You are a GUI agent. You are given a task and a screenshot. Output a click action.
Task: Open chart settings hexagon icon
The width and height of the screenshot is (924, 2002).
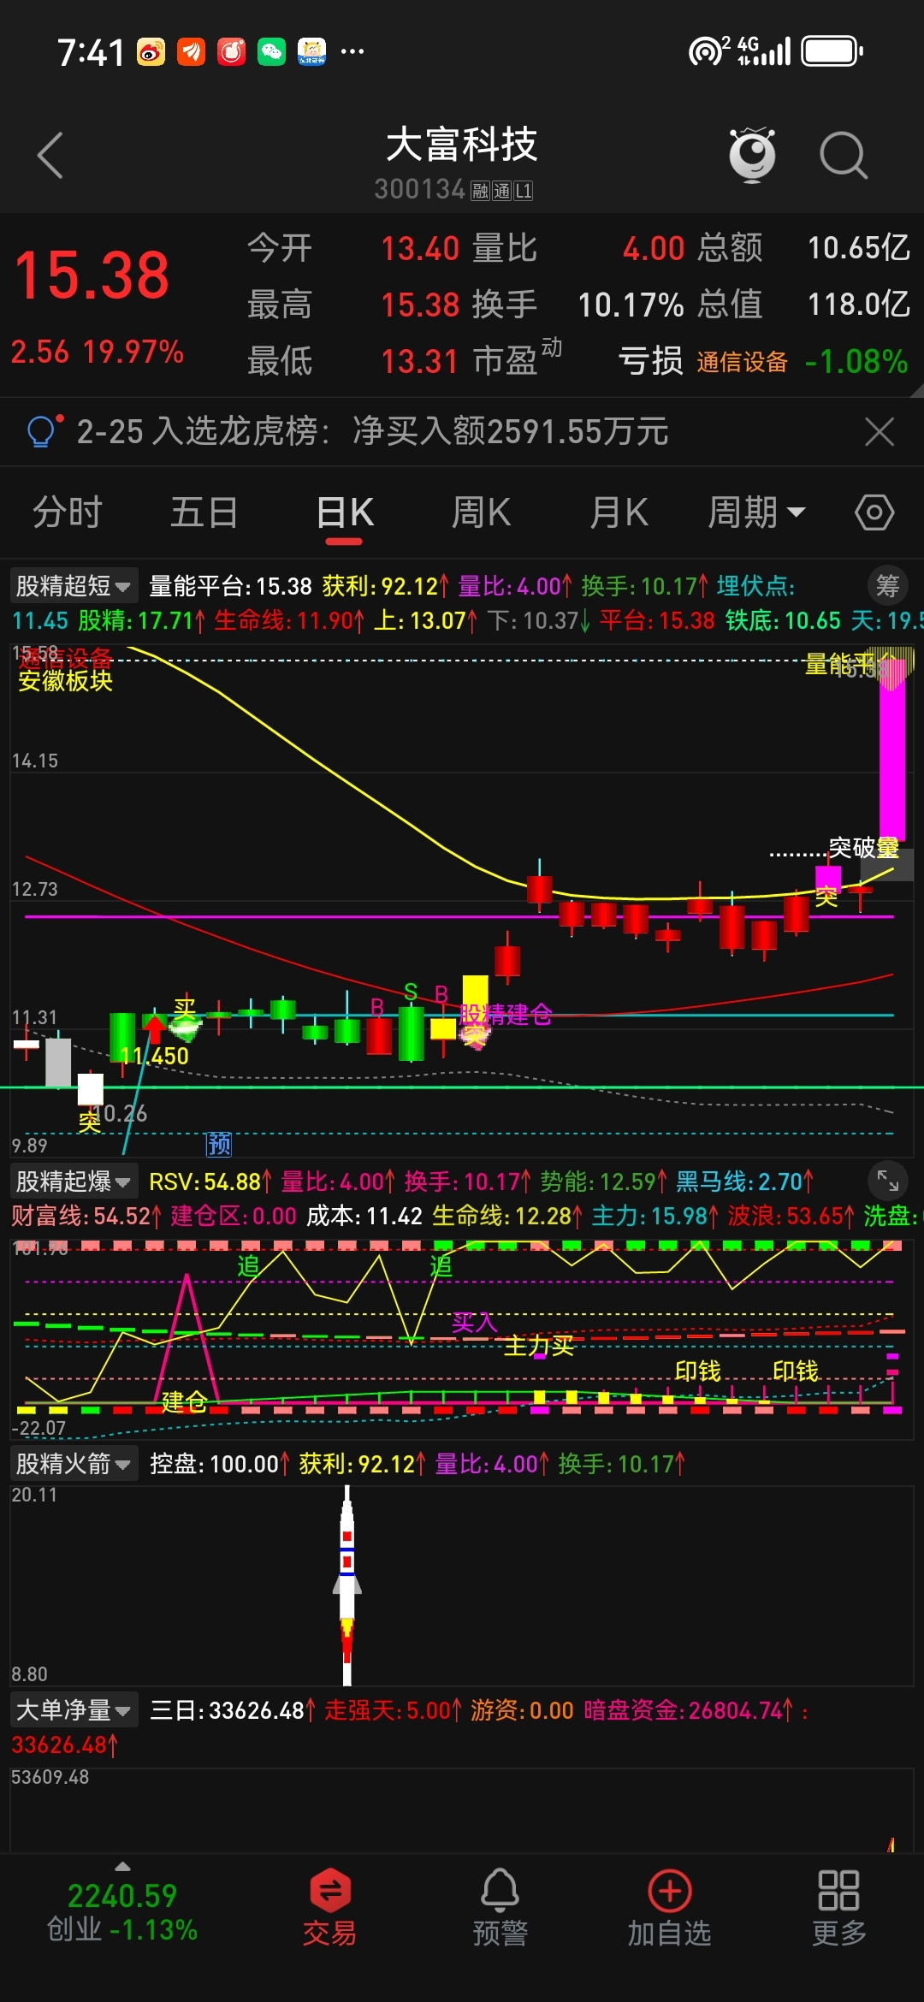point(874,512)
